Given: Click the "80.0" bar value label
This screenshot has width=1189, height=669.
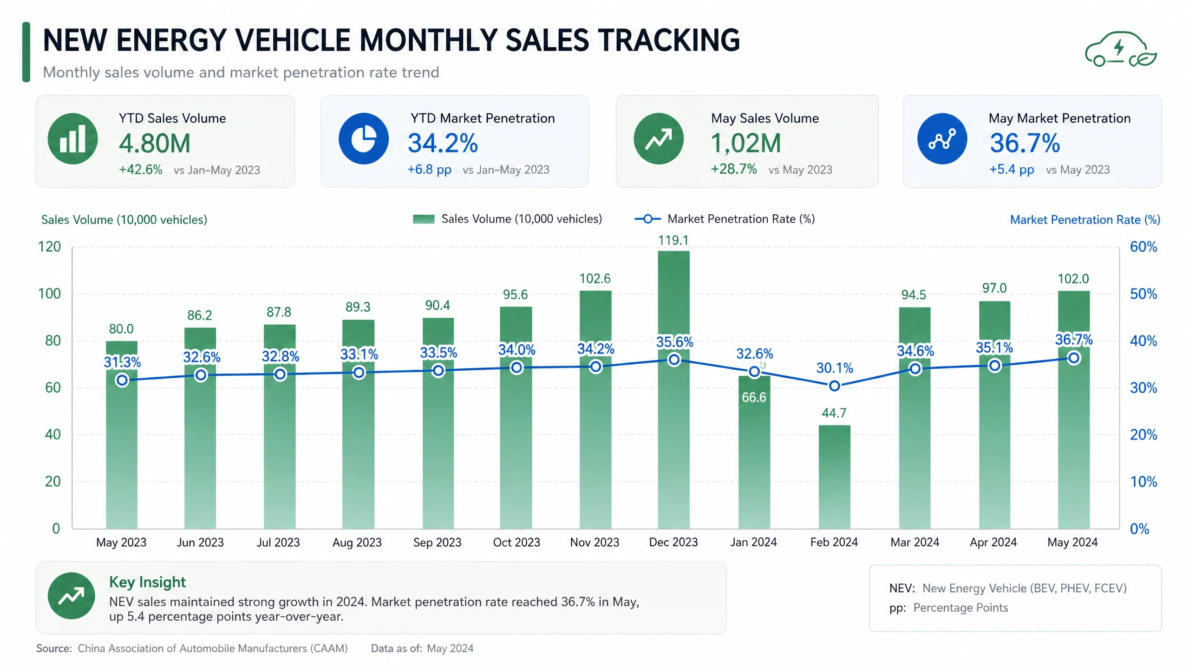Looking at the screenshot, I should [121, 329].
